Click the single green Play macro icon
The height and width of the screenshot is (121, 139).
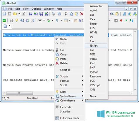126,20
